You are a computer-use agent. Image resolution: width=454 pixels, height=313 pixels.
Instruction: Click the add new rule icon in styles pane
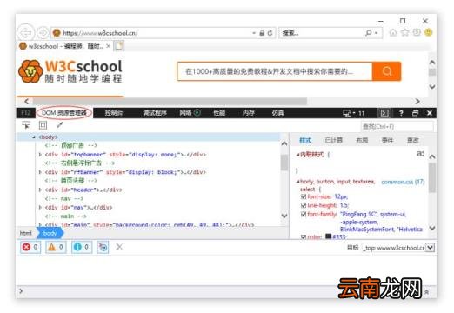pyautogui.click(x=420, y=154)
